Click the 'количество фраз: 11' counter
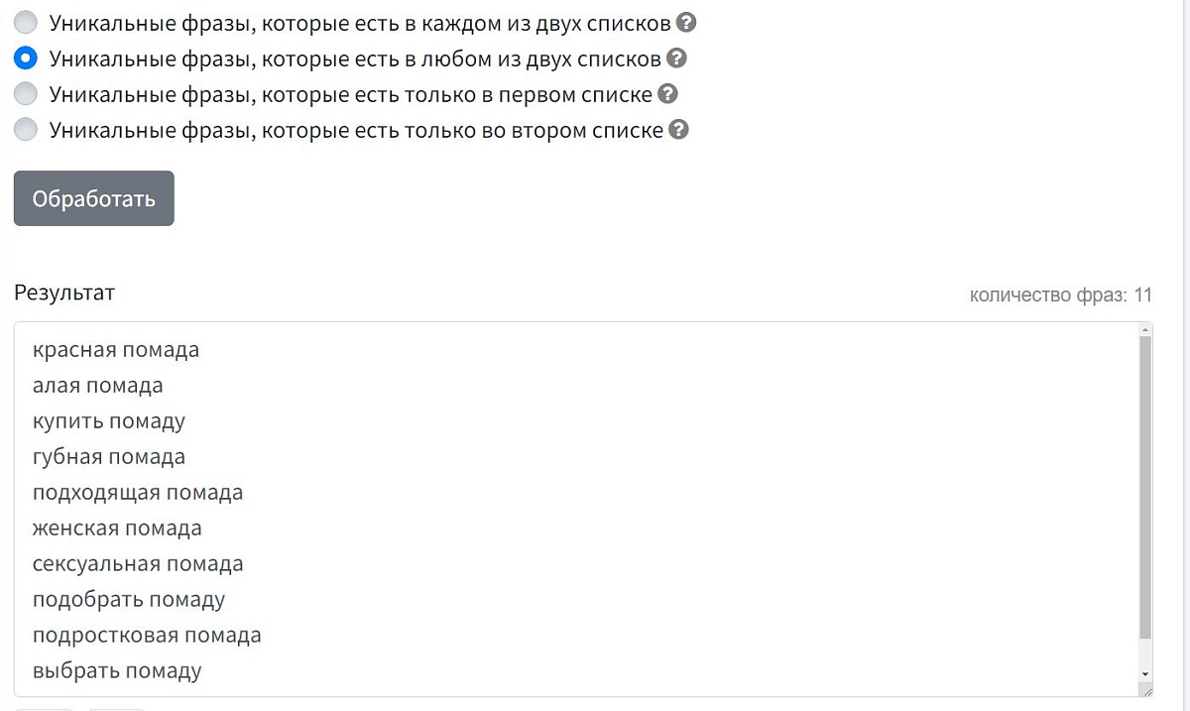 point(1060,296)
